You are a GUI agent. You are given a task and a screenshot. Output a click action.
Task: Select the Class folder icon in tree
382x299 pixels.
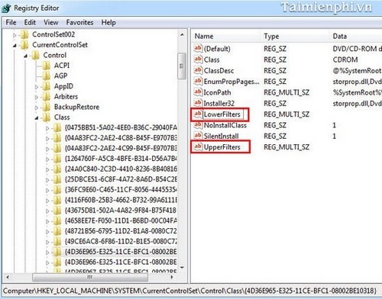tap(47, 117)
